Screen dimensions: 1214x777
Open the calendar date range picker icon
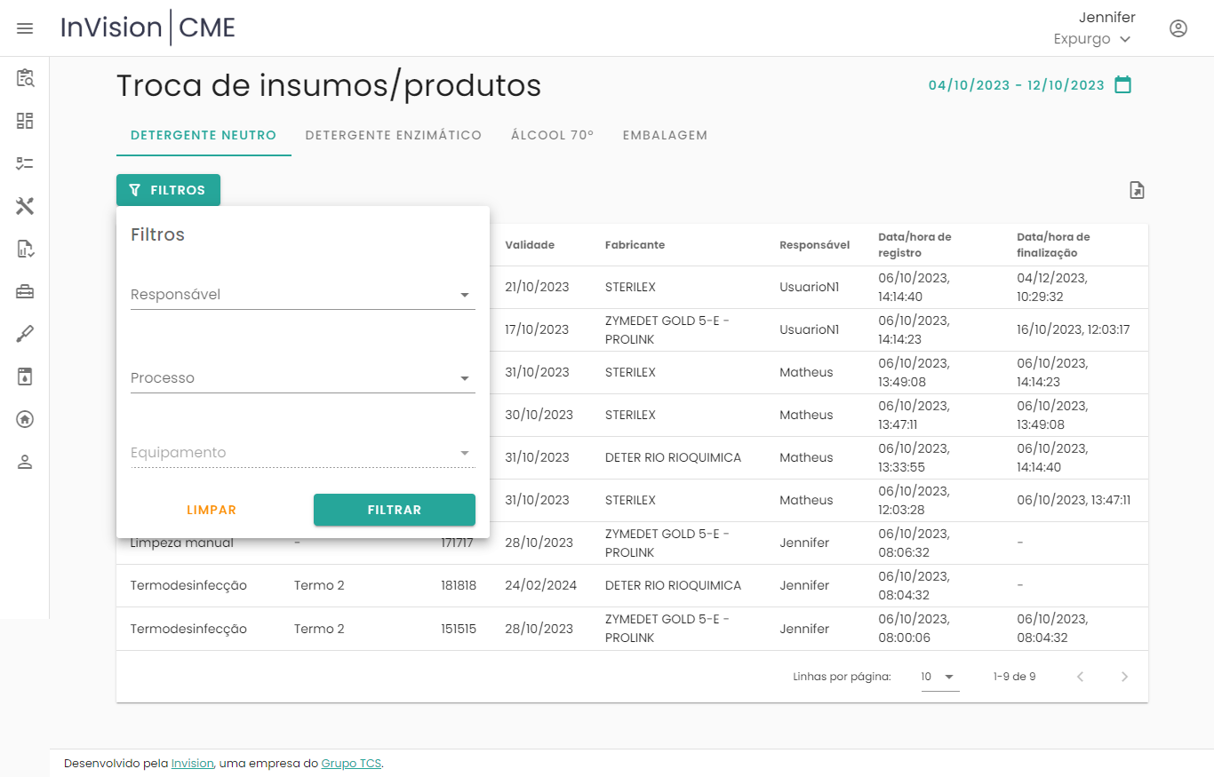click(1123, 85)
